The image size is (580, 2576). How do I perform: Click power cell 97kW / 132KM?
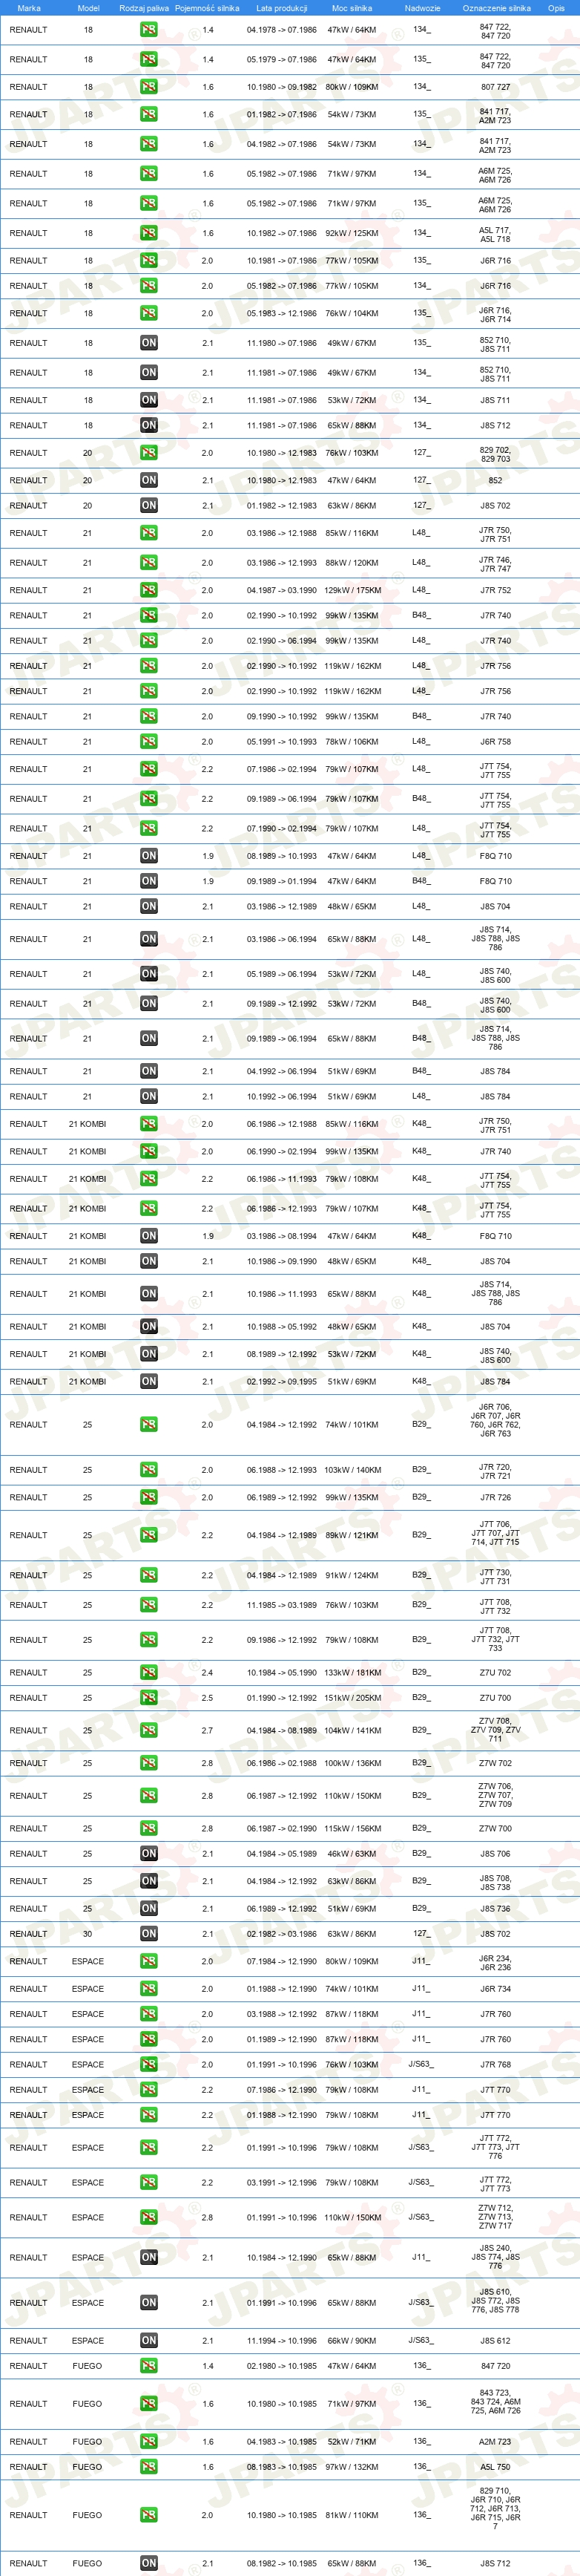[x=352, y=2467]
